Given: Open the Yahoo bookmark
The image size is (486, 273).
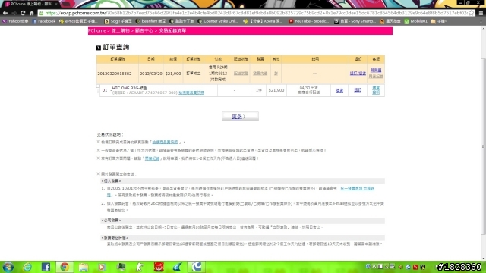Looking at the screenshot, I should 15,21.
